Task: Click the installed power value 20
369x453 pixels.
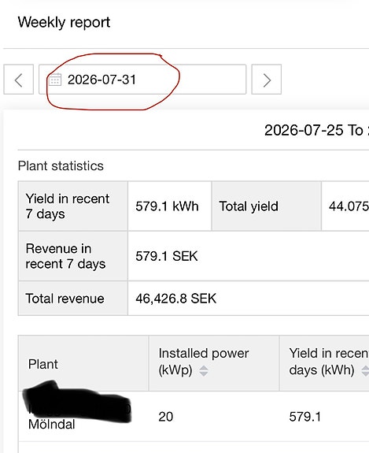Action: [x=165, y=417]
